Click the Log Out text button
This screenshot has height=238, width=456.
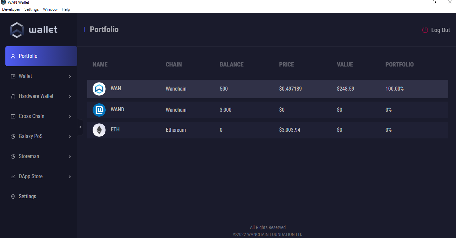(x=440, y=30)
